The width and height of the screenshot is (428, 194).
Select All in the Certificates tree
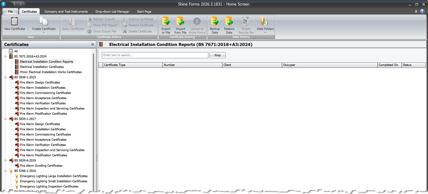[x=16, y=51]
